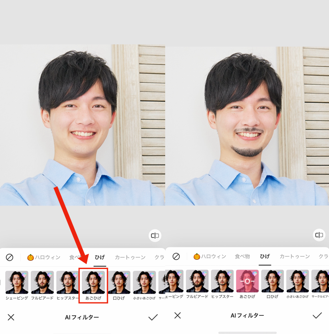329x334 pixels.
Task: Choose シェービング filter in right screen
Action: point(174,284)
